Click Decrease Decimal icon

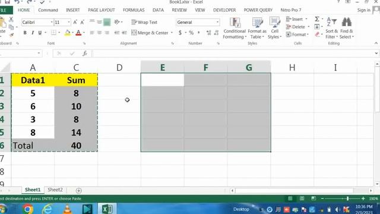[x=216, y=33]
